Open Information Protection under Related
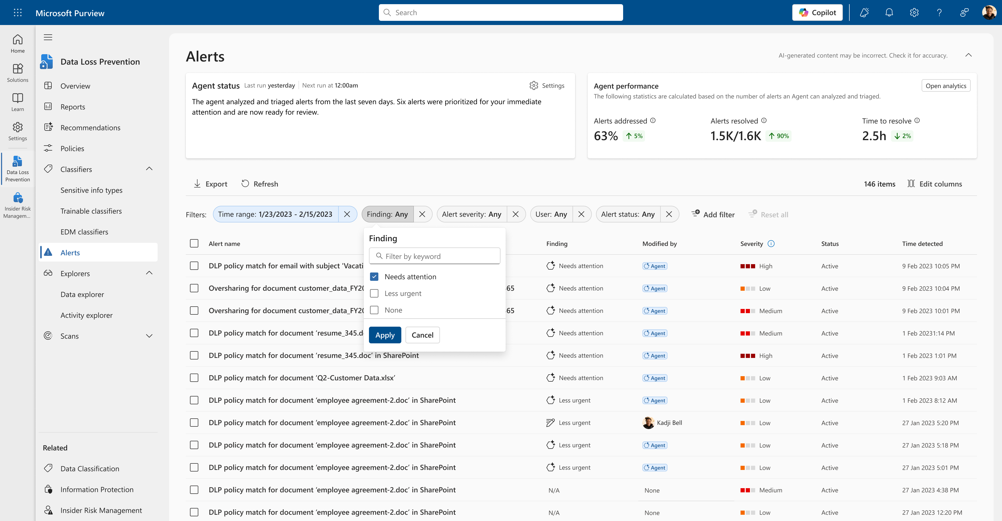This screenshot has width=1002, height=521. pyautogui.click(x=97, y=489)
